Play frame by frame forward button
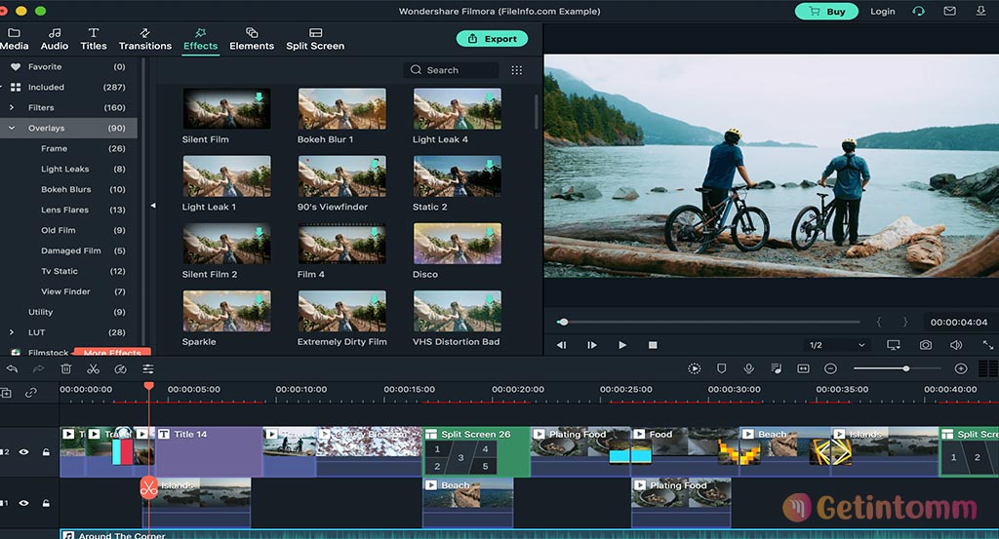 pos(592,345)
